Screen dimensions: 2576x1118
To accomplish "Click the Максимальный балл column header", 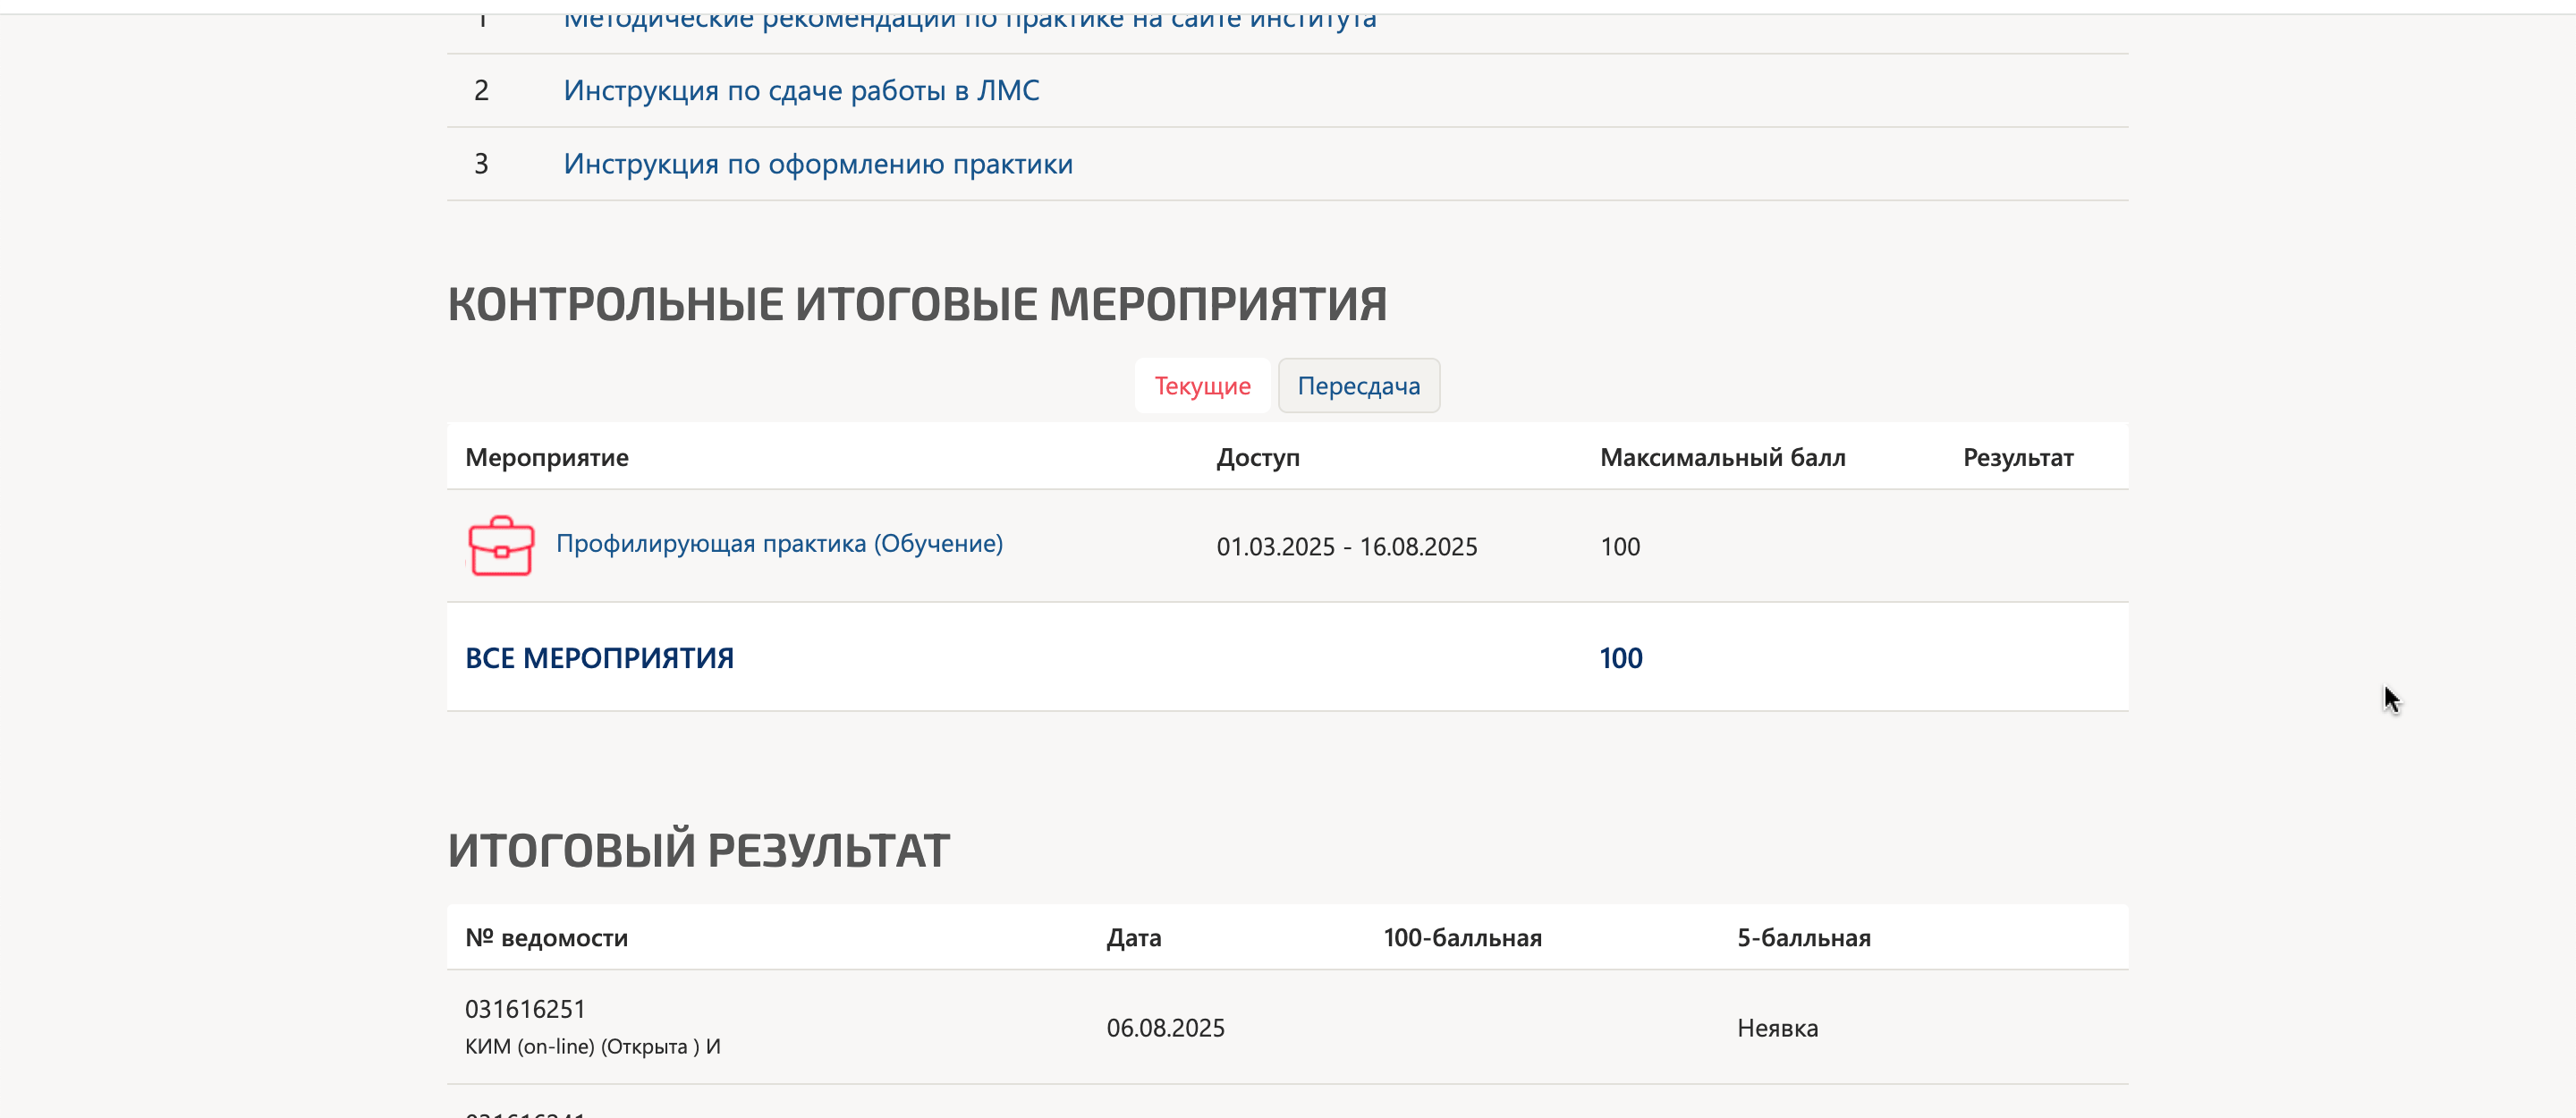I will click(x=1722, y=458).
